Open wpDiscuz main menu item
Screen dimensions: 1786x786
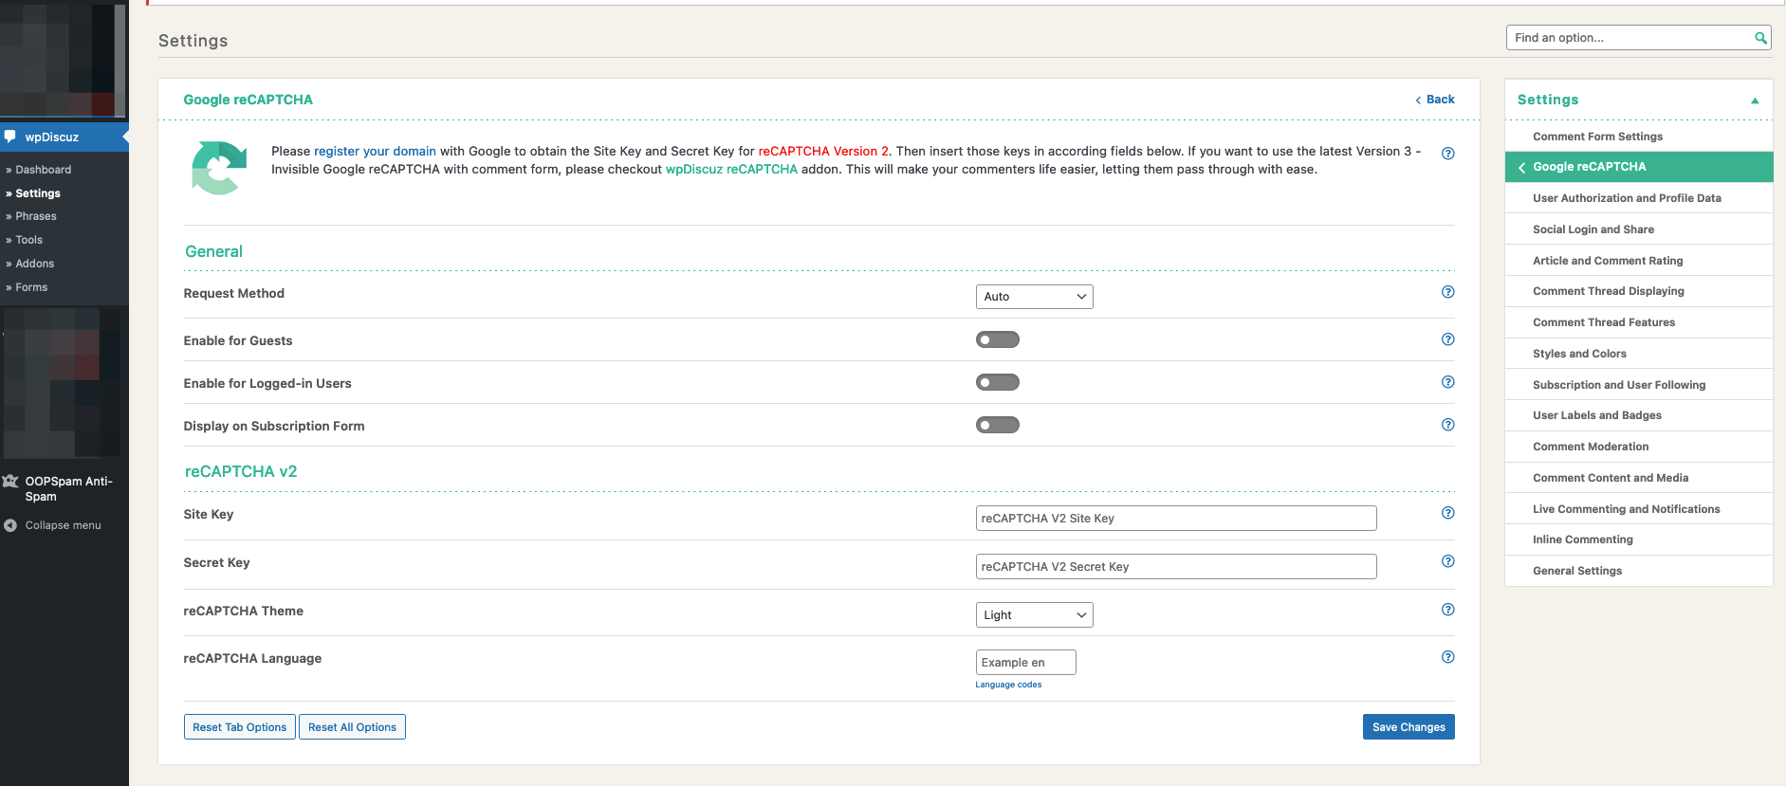tap(64, 137)
